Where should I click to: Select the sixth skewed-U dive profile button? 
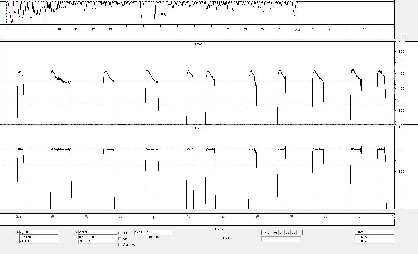[294, 233]
